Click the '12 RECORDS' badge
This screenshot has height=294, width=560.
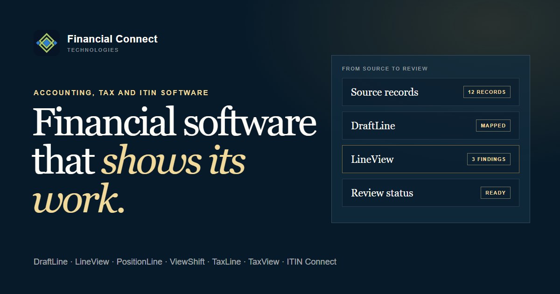[487, 92]
